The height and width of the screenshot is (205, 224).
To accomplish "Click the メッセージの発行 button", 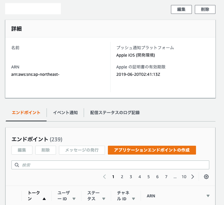I will click(82, 150).
